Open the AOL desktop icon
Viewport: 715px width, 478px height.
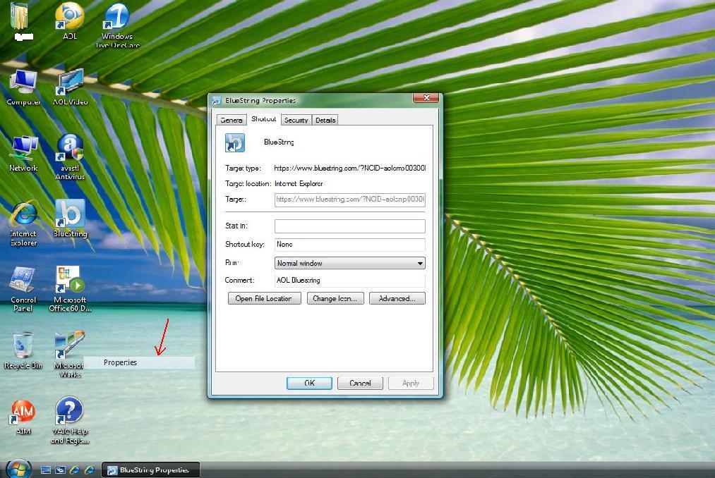pyautogui.click(x=69, y=21)
